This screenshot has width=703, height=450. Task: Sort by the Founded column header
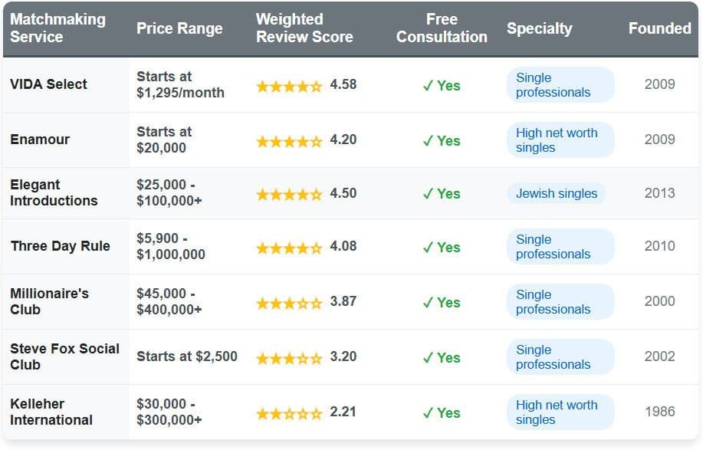(x=659, y=28)
